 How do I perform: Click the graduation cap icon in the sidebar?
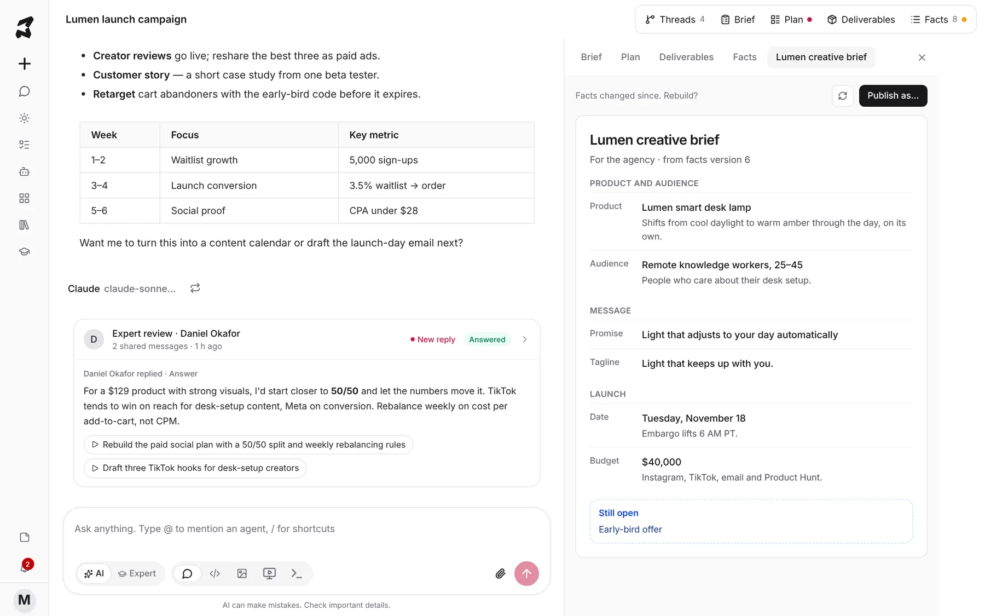(24, 252)
